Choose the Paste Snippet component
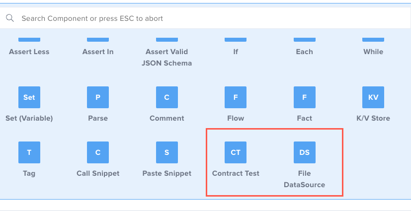The image size is (411, 211). click(x=167, y=152)
